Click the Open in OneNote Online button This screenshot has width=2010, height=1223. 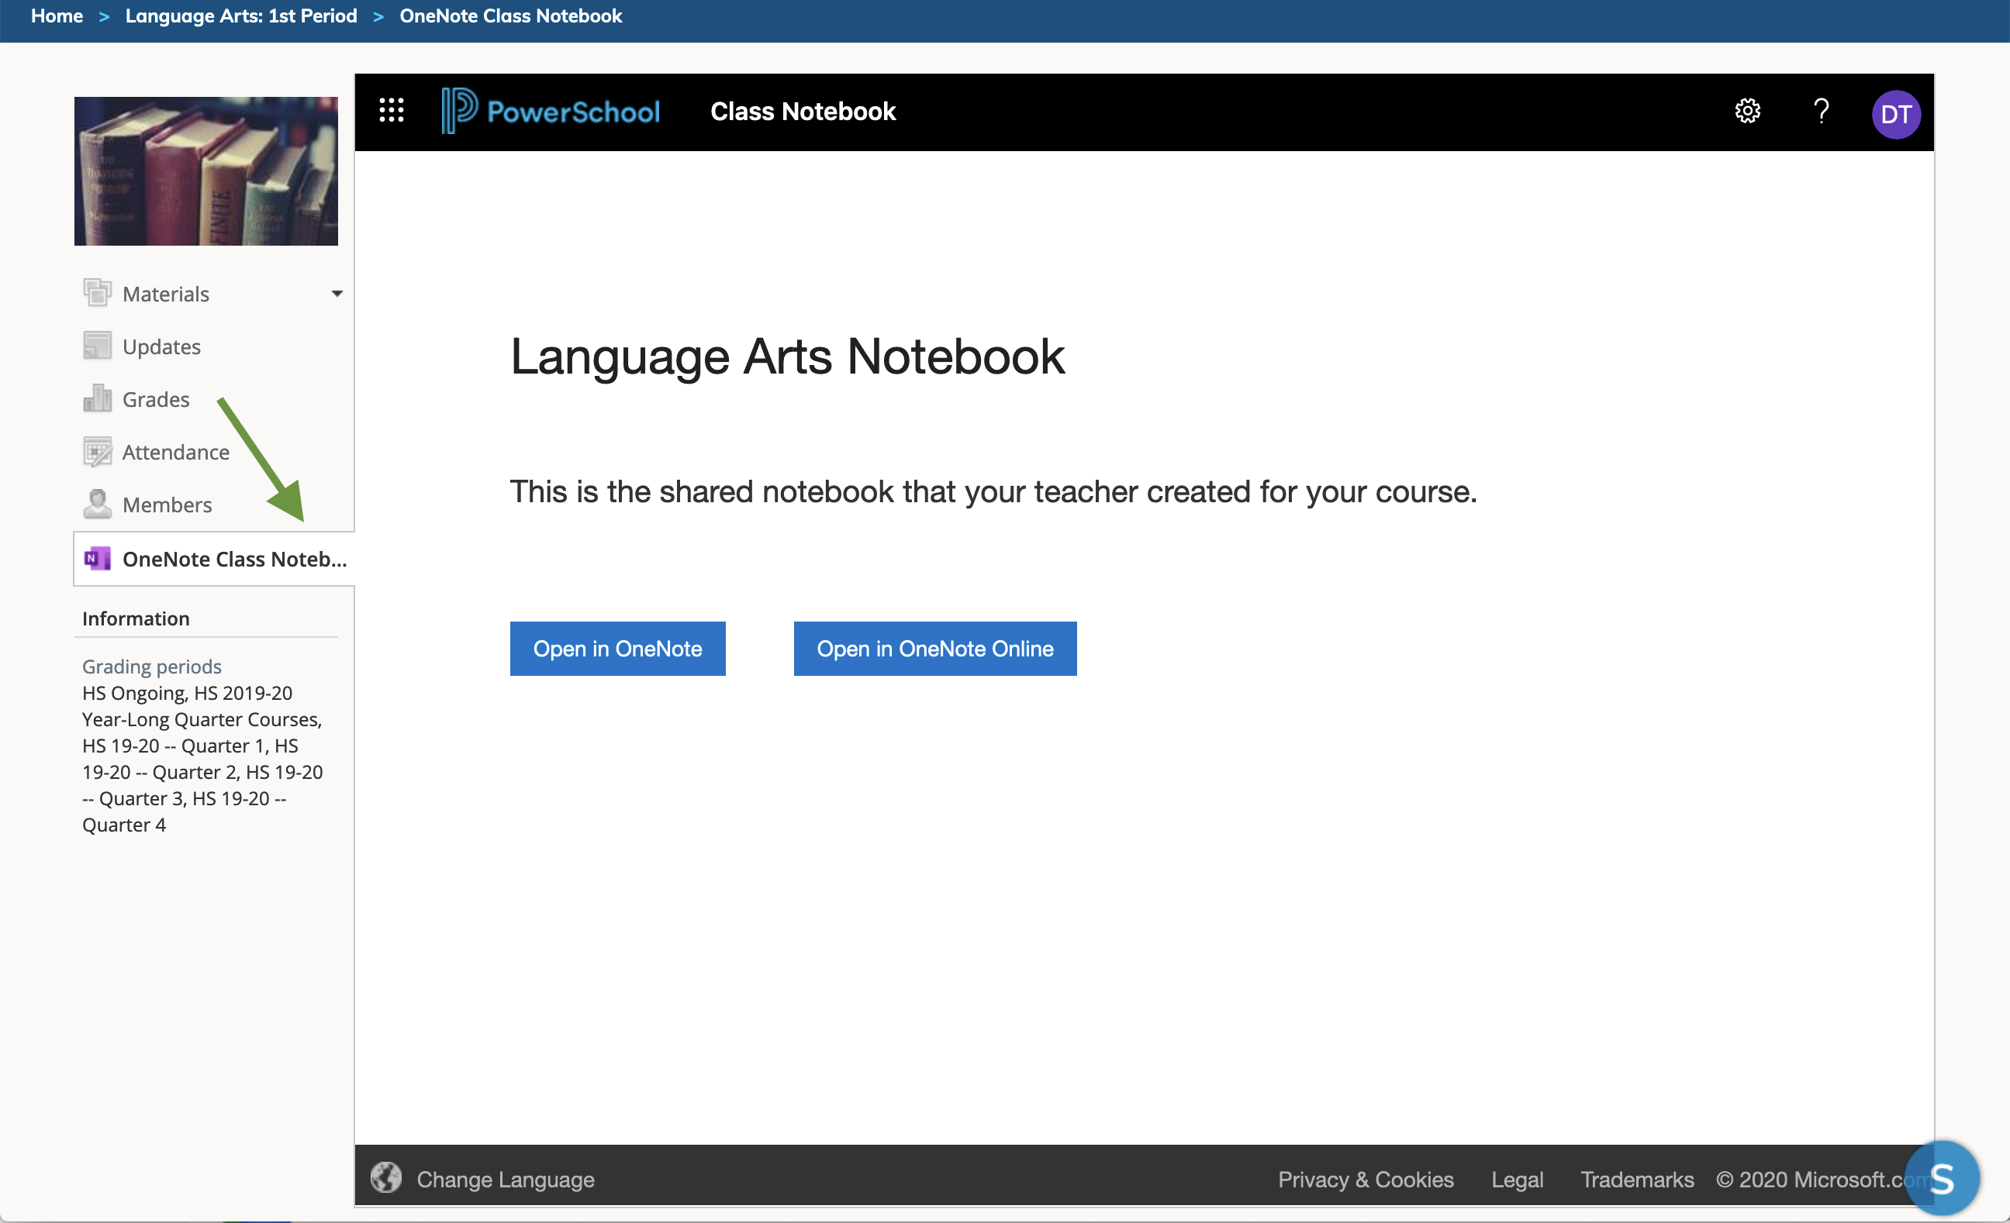(935, 648)
